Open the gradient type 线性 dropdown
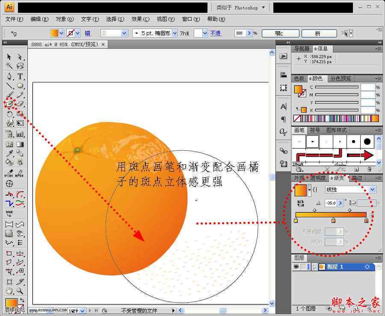Viewport: 385px width, 316px height. [x=373, y=190]
